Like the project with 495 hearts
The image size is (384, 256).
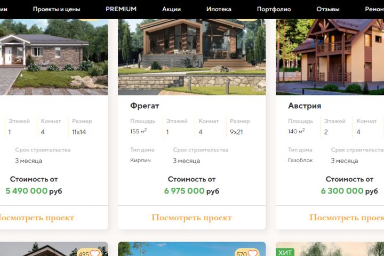(x=95, y=253)
